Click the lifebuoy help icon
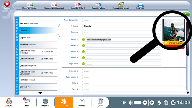 [173, 103]
